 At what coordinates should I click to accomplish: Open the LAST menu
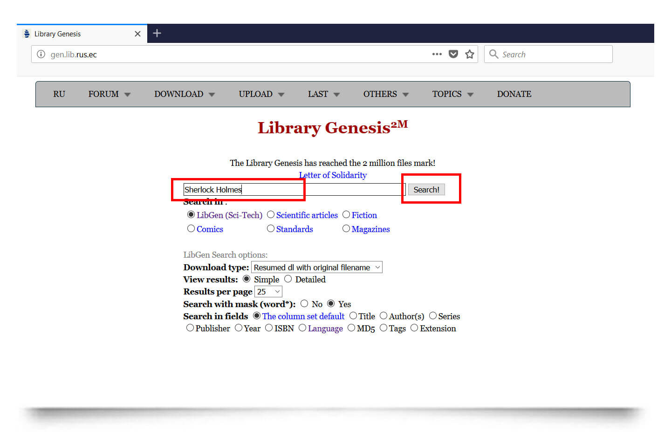click(318, 94)
